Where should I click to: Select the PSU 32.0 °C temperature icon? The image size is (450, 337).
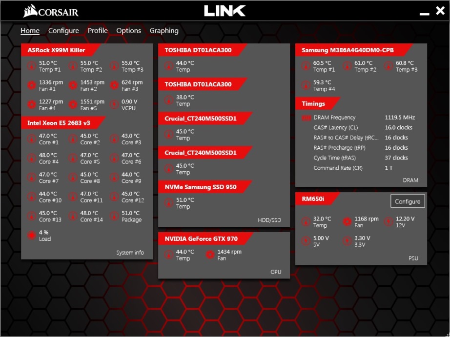tap(306, 222)
